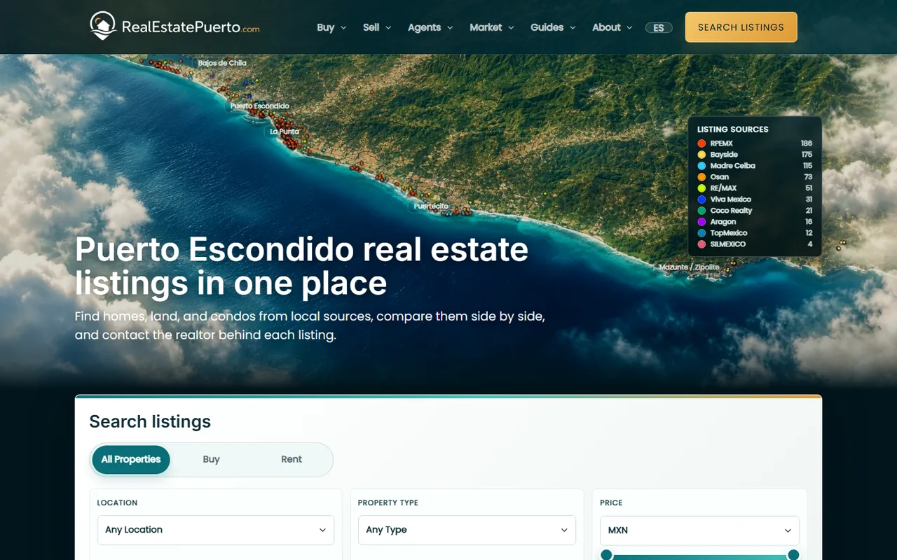Select the Buy tab in Search listings
Viewport: 897px width, 560px height.
coord(211,459)
